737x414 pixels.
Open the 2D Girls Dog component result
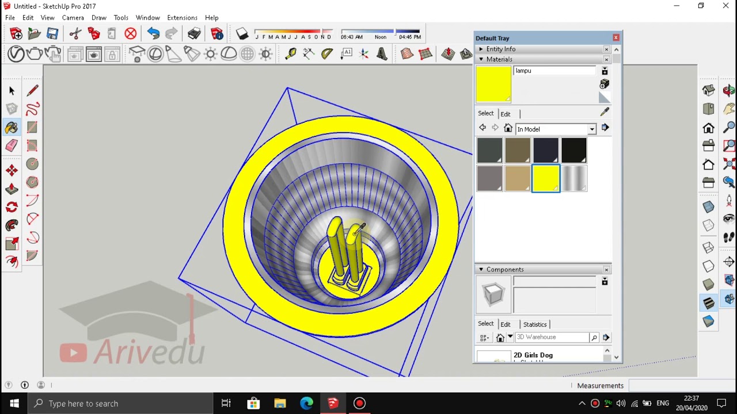[x=533, y=355]
